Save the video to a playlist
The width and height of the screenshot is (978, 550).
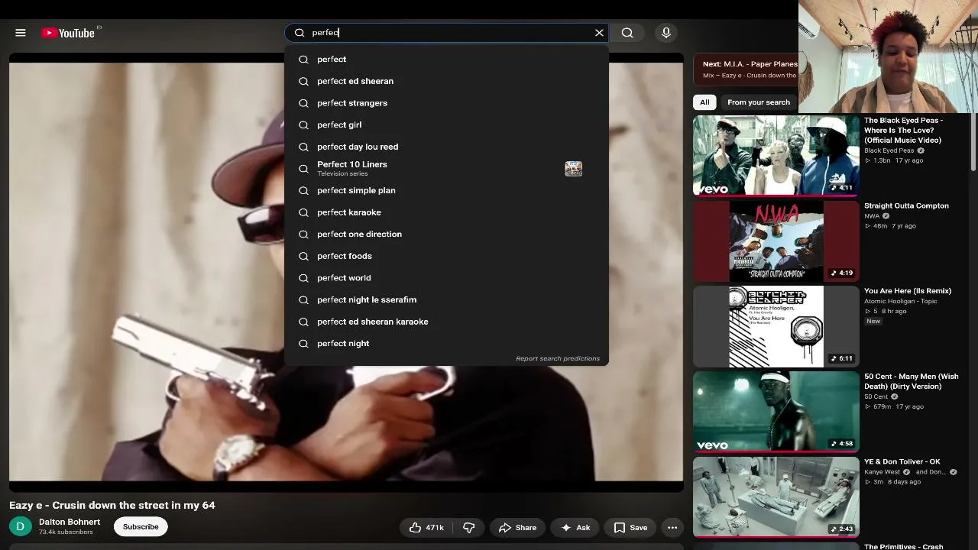coord(630,527)
